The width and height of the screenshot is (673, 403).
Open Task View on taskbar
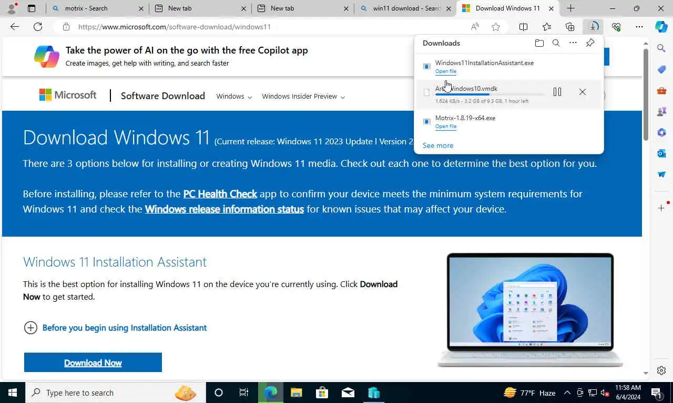pyautogui.click(x=244, y=393)
